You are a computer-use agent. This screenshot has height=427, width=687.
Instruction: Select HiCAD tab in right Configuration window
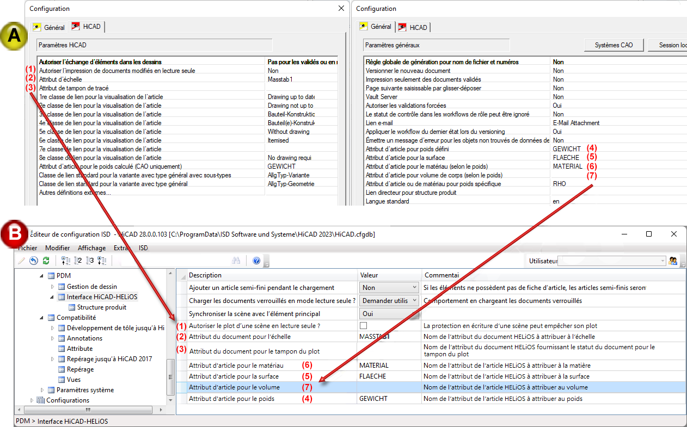[413, 27]
